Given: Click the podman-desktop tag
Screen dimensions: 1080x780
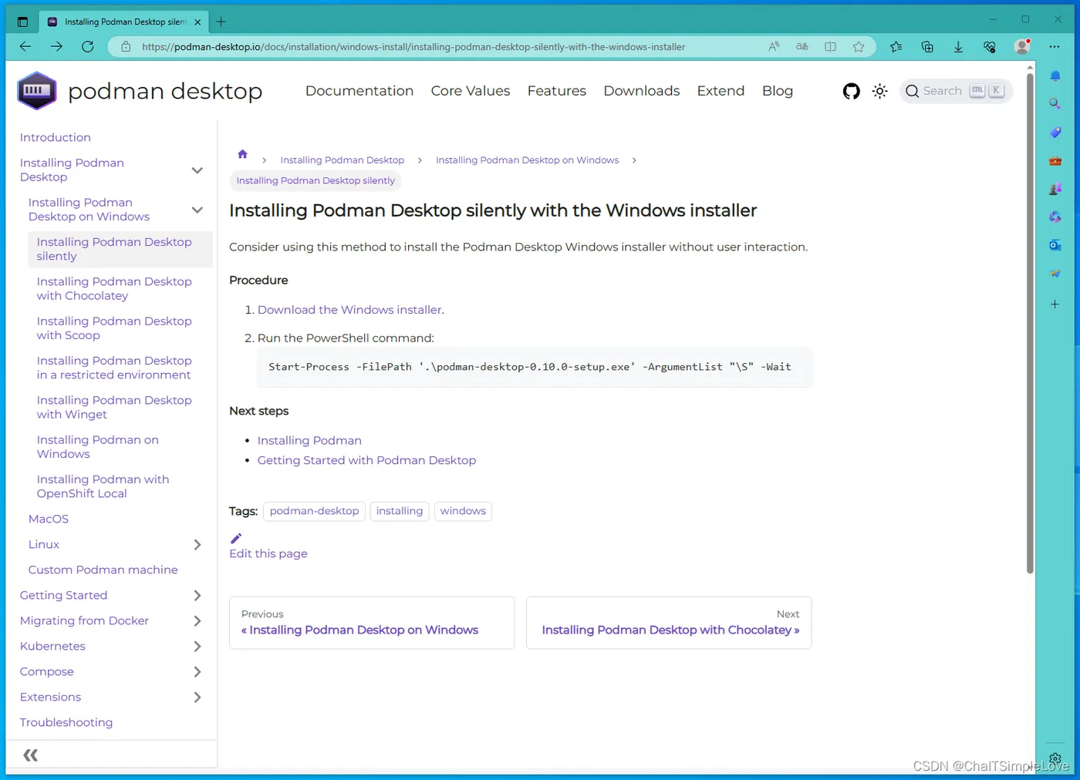Looking at the screenshot, I should click(x=314, y=511).
